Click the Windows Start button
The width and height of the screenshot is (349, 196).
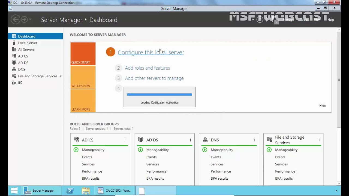(14, 191)
